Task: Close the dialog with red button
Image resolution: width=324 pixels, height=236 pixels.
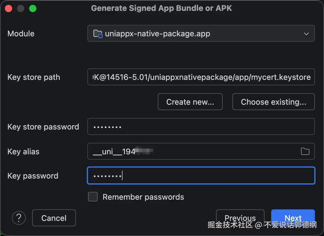Action: tap(8, 8)
